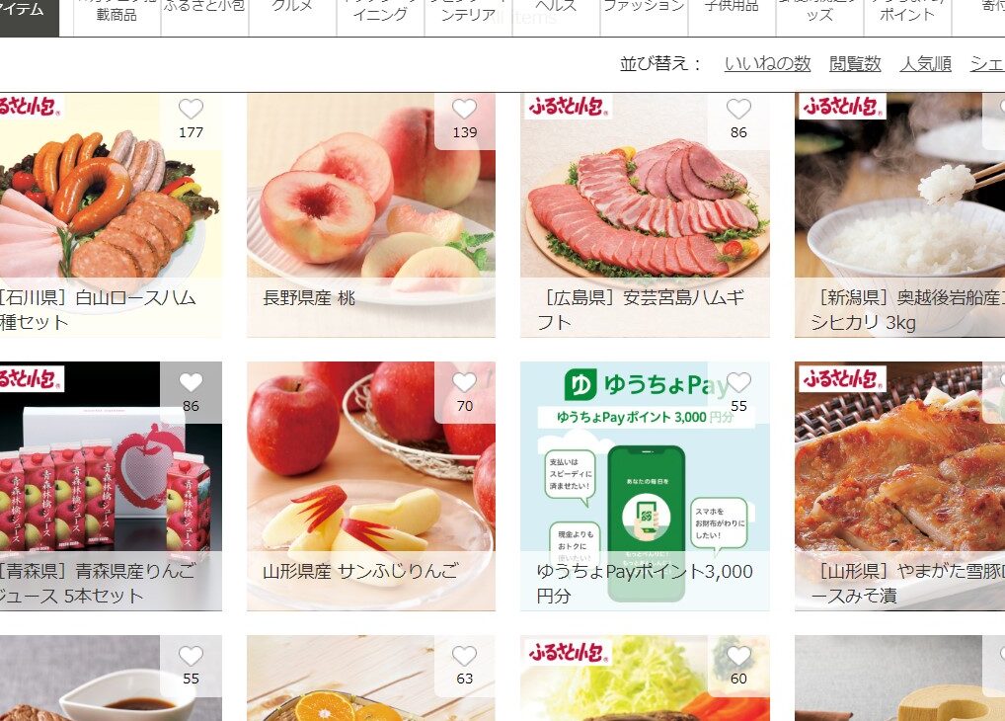Image resolution: width=1005 pixels, height=721 pixels.
Task: Toggle the heart on the soy sauce dish item
Action: pos(191,656)
